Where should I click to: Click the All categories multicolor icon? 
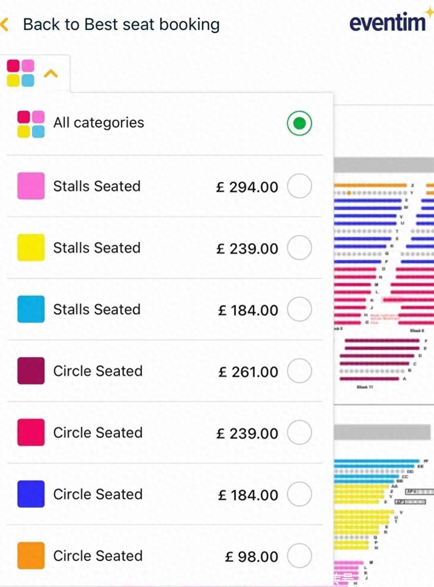31,124
